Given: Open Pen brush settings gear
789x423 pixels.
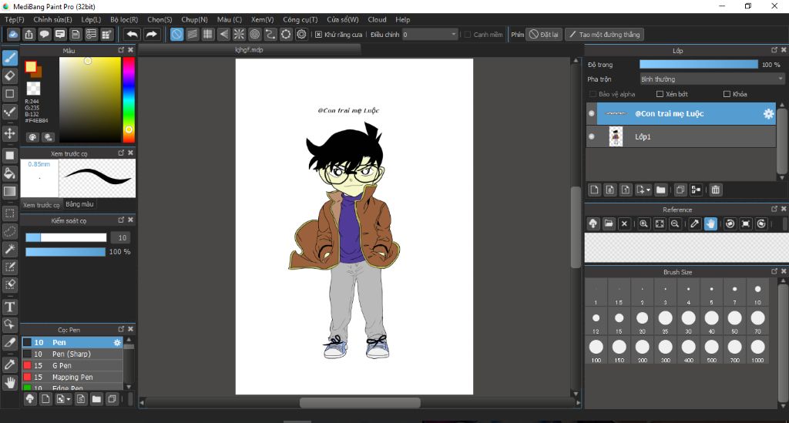Looking at the screenshot, I should point(117,343).
